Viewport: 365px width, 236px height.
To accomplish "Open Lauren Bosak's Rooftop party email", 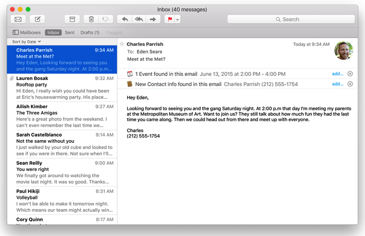I will (62, 88).
